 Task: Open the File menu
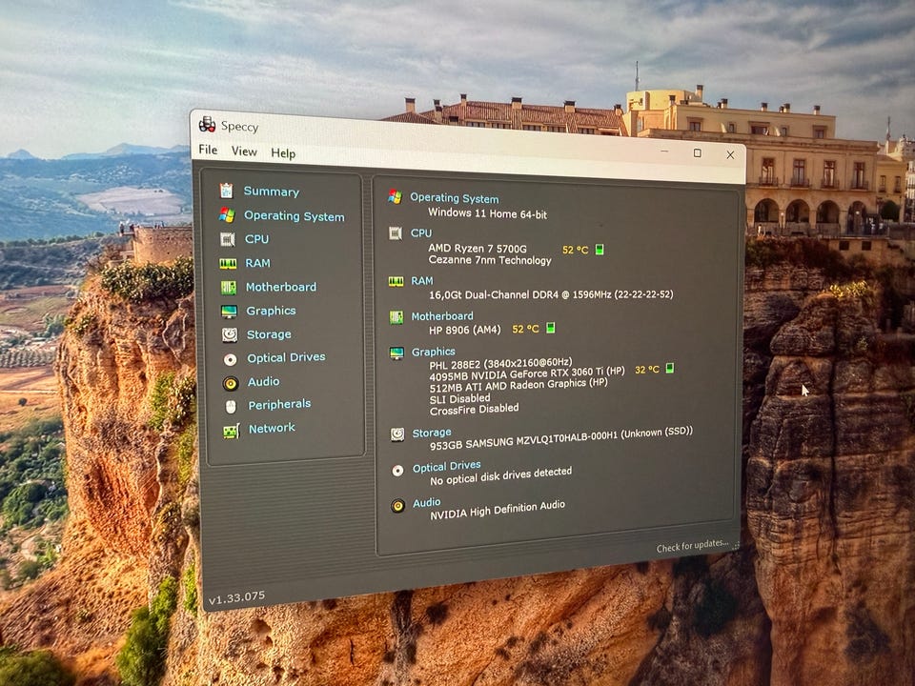coord(208,150)
